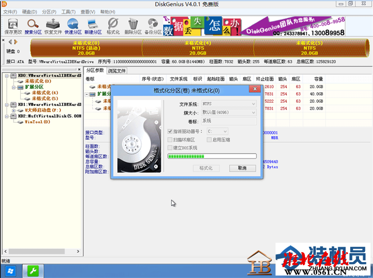Screen dimensions: 373x278
Task: Select the HD2 disk icon in the tree
Action: click(x=13, y=116)
